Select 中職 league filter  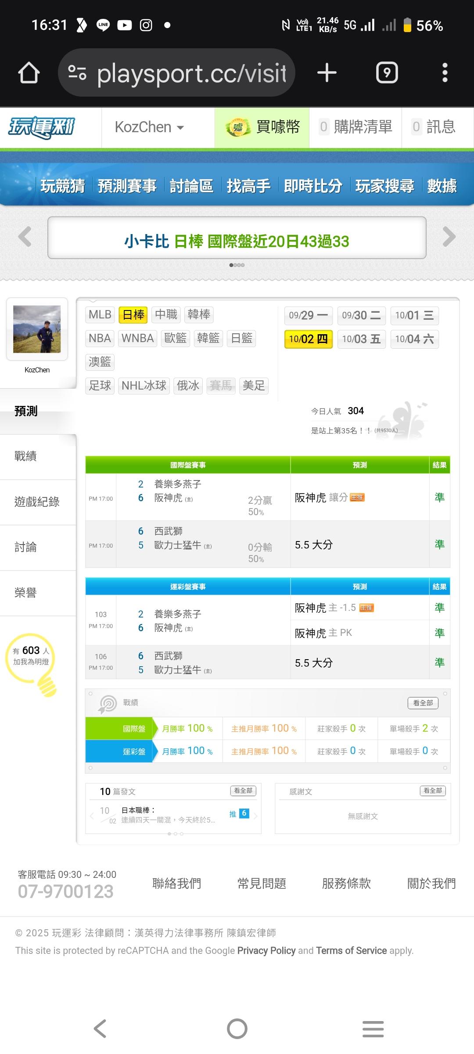coord(166,314)
